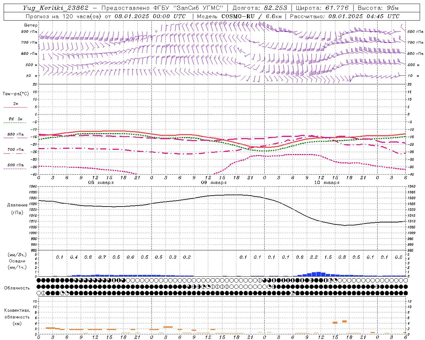The image size is (425, 340).
Task: Select the provider text ФГБУ "ЗапСиб УГМС"
Action: tap(189, 8)
